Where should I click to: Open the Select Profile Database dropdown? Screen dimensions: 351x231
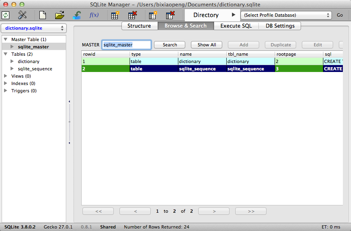coord(286,15)
